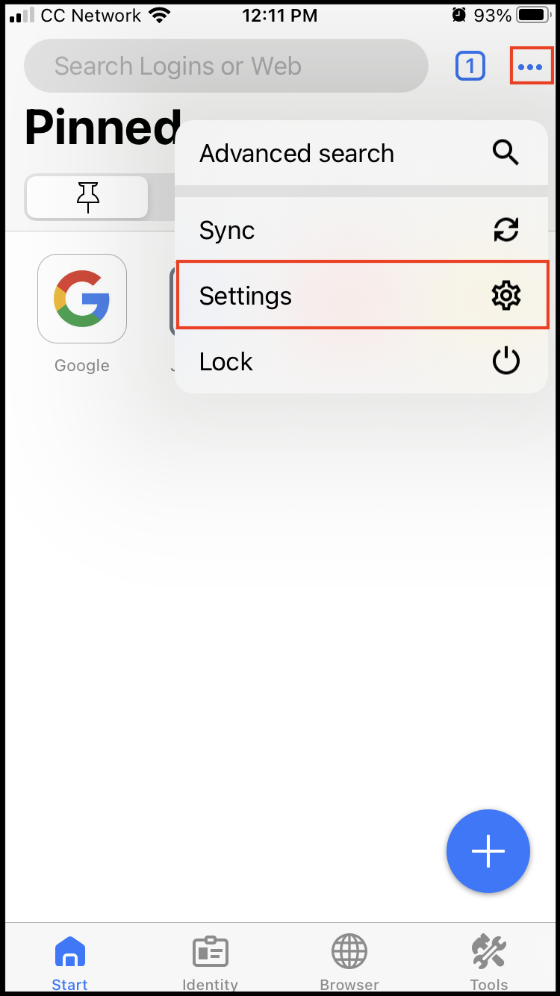Click the gear icon beside Settings

tap(505, 296)
